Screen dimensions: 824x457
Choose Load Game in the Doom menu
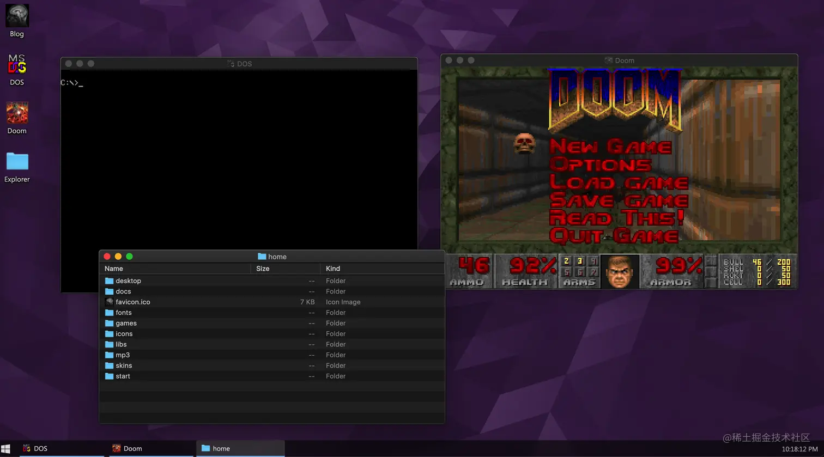click(x=619, y=182)
